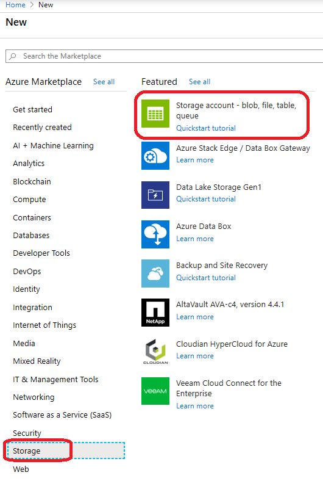This screenshot has width=323, height=489.
Task: Click the Azure Data Box cloud icon
Action: [155, 234]
